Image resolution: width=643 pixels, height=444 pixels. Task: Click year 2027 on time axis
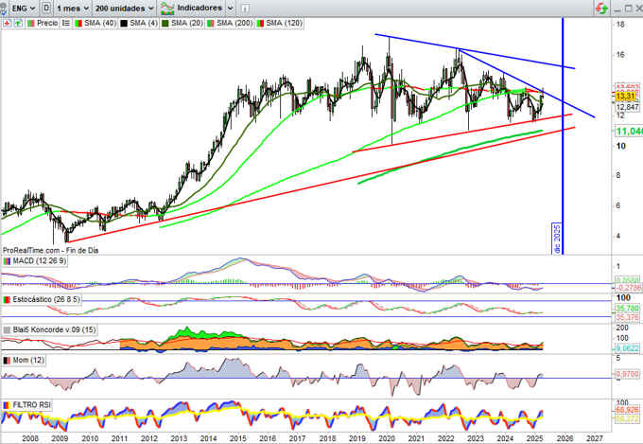click(595, 438)
